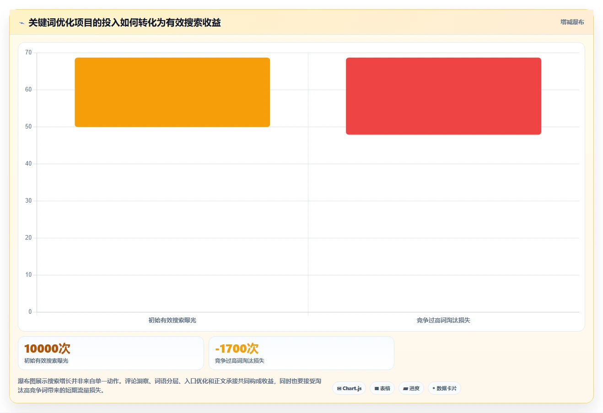The image size is (603, 413).
Task: Click the 增减瀑布 label in header
Action: click(572, 22)
